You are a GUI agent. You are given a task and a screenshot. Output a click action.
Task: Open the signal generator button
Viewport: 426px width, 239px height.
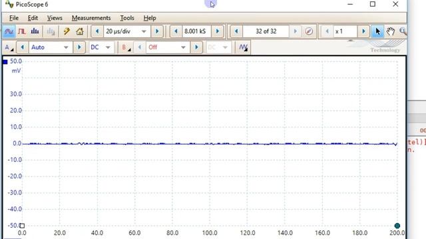click(243, 47)
